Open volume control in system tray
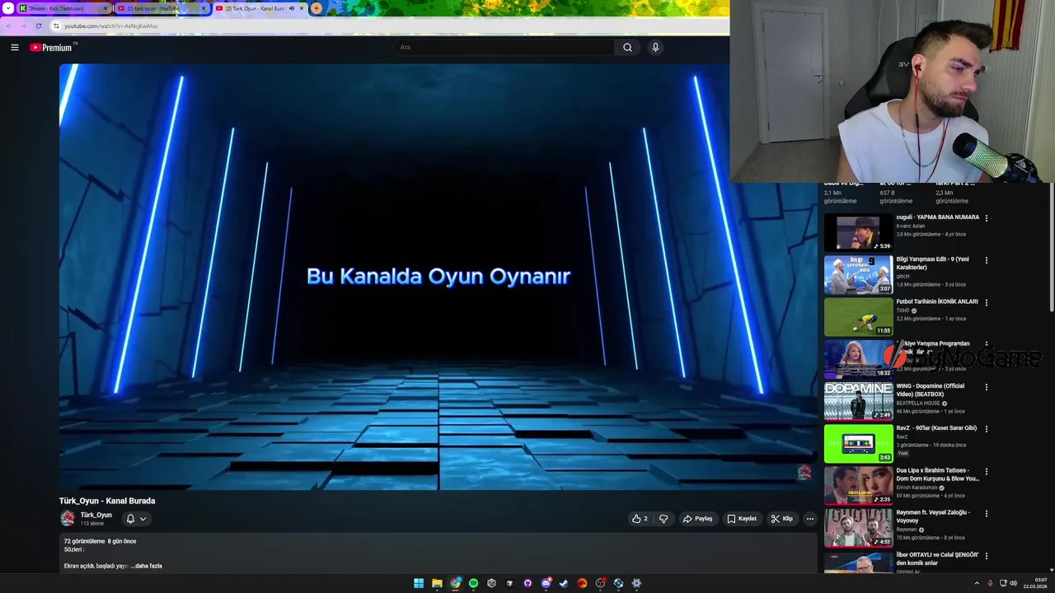The width and height of the screenshot is (1055, 593). click(1013, 583)
